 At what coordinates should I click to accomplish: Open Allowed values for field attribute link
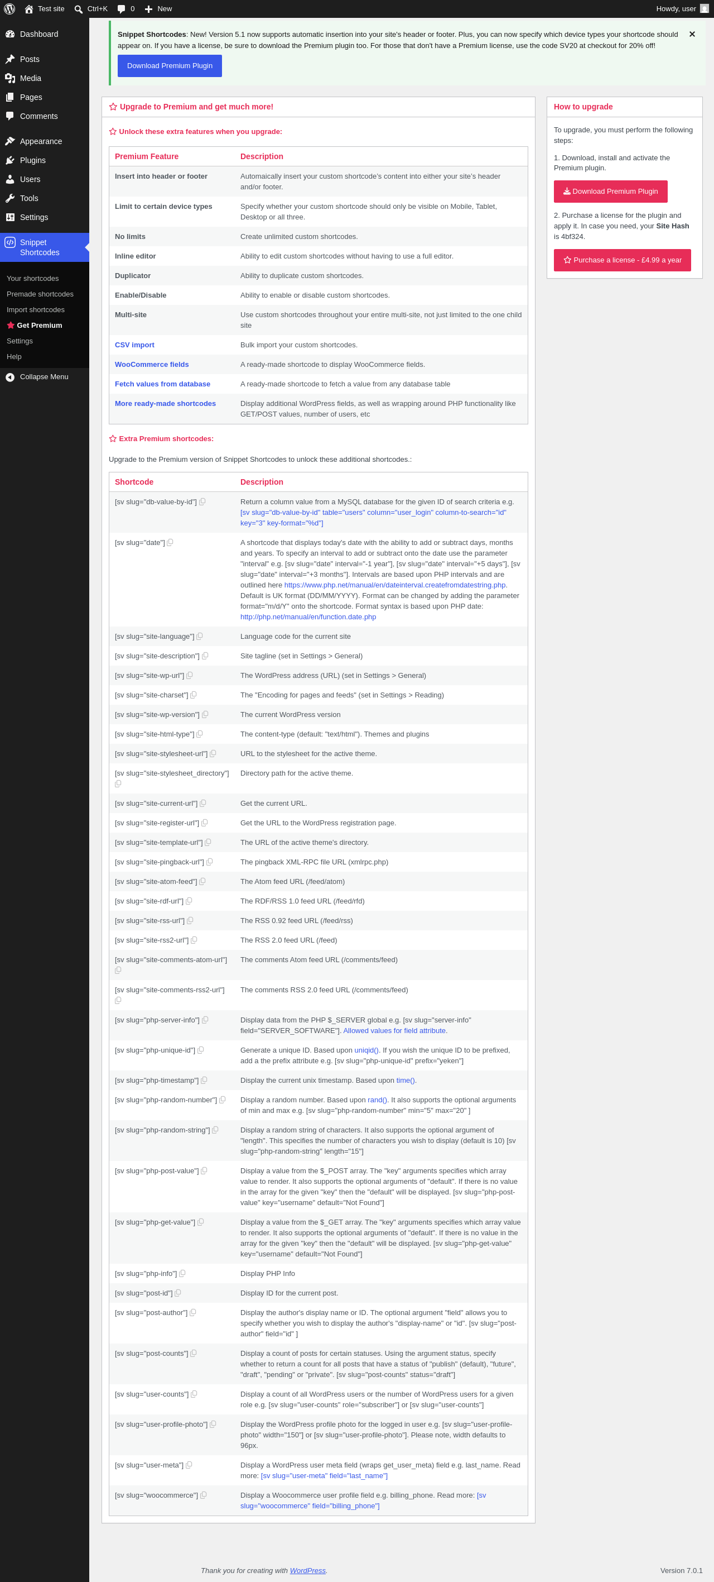pos(394,1031)
